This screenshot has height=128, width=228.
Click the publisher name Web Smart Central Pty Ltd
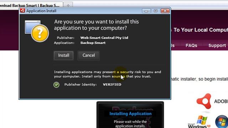pyautogui.click(x=104, y=38)
